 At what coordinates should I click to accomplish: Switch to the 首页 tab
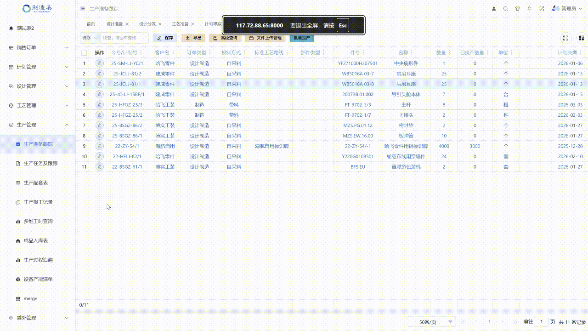pyautogui.click(x=91, y=24)
